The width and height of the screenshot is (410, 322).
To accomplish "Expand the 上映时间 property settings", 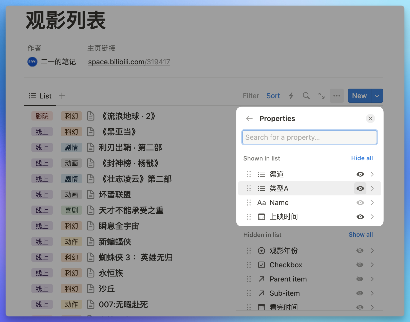I will [x=372, y=217].
